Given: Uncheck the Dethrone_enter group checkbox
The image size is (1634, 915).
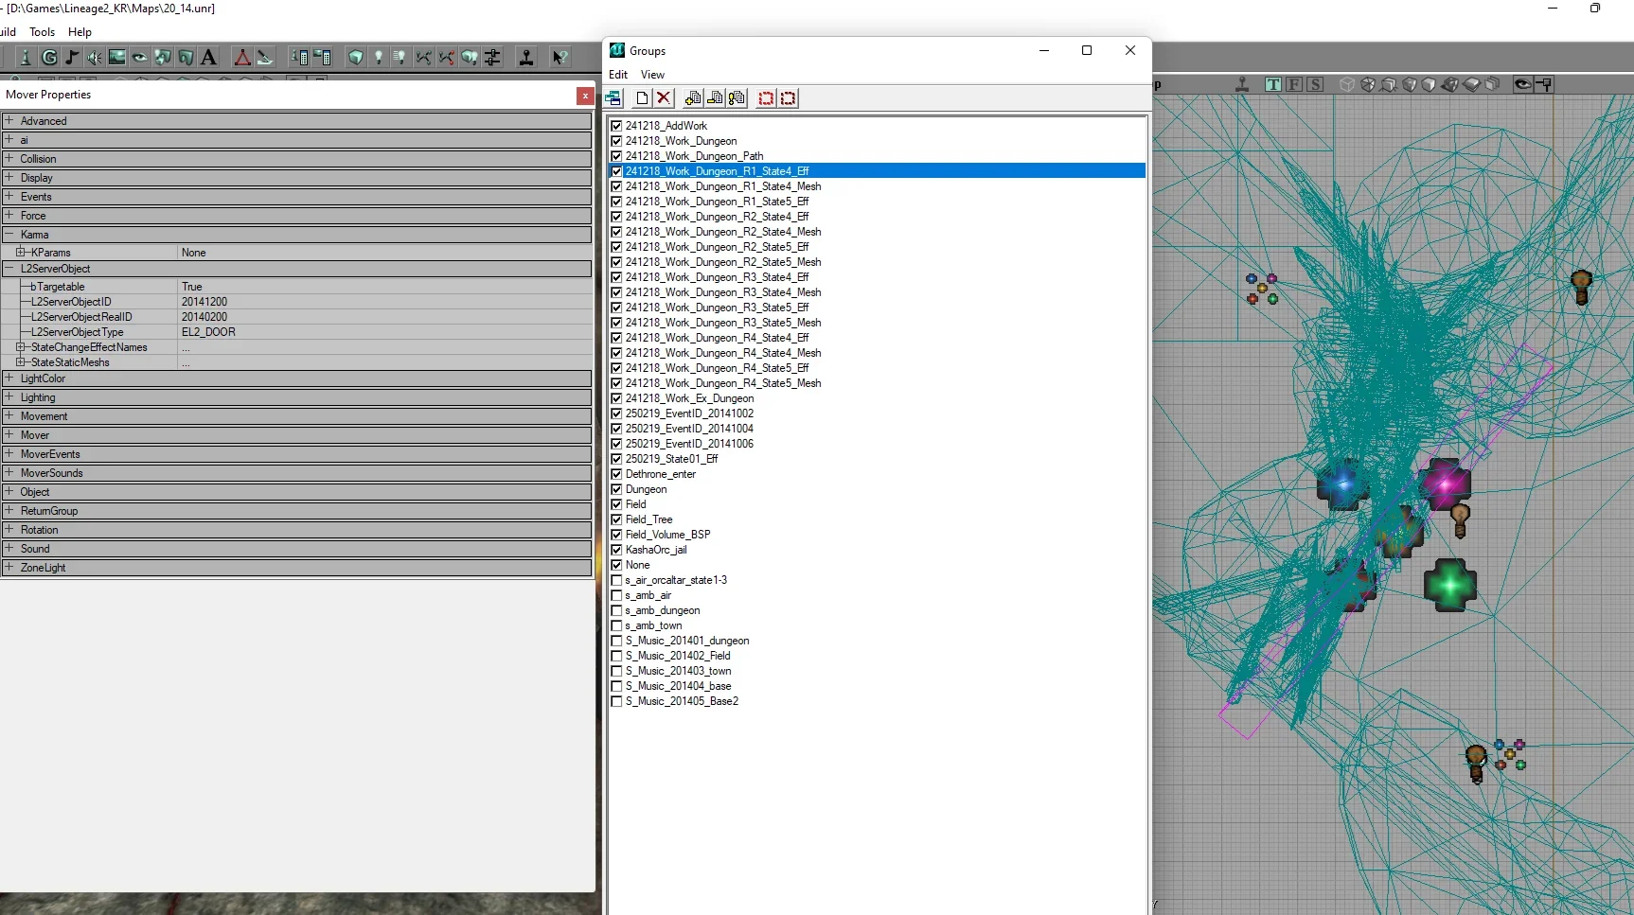Looking at the screenshot, I should (x=616, y=474).
